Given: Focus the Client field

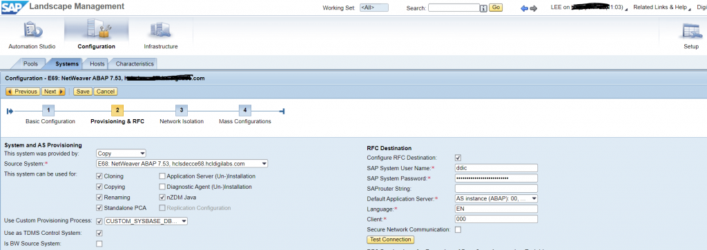Looking at the screenshot, I should (496, 220).
